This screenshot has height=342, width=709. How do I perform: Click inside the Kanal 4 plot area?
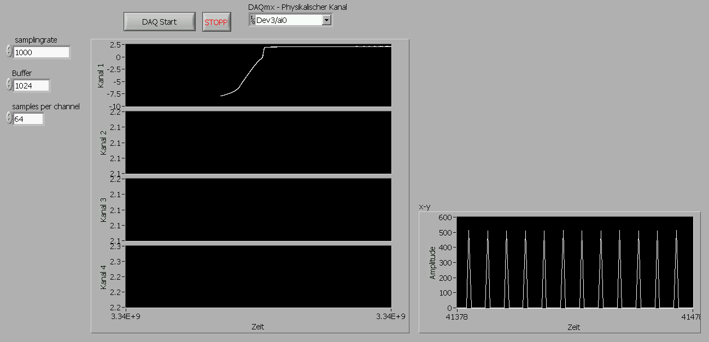pyautogui.click(x=258, y=276)
